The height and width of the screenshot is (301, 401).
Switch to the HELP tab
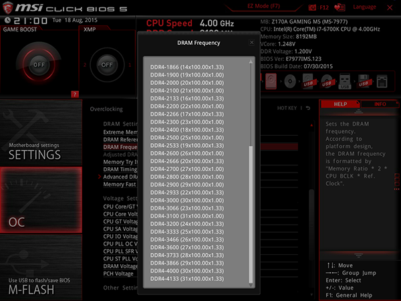click(340, 104)
